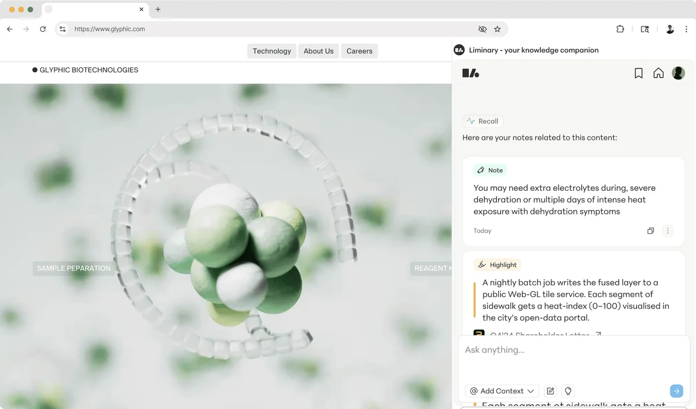Image resolution: width=696 pixels, height=409 pixels.
Task: Select the About Us menu item
Action: click(x=318, y=51)
